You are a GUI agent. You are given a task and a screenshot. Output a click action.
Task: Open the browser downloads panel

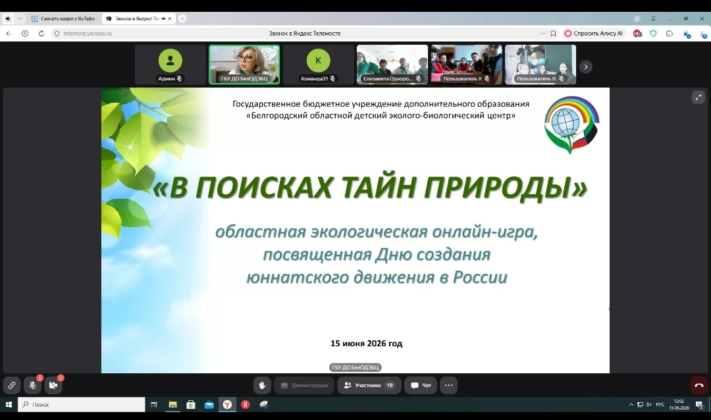point(703,34)
